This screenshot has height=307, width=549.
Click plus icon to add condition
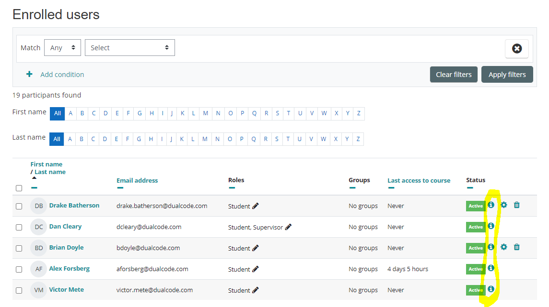[29, 74]
